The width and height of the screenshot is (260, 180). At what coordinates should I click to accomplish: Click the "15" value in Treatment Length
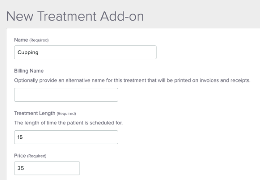point(20,137)
